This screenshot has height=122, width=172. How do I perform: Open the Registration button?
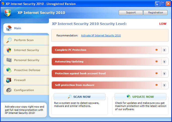[x=155, y=12]
